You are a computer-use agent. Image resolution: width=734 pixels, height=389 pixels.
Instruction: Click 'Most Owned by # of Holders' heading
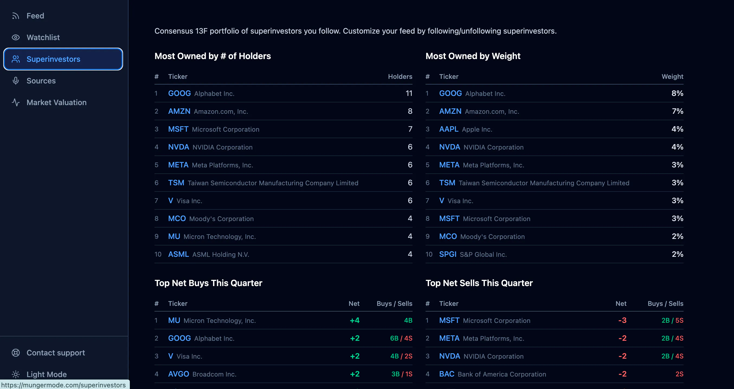213,56
